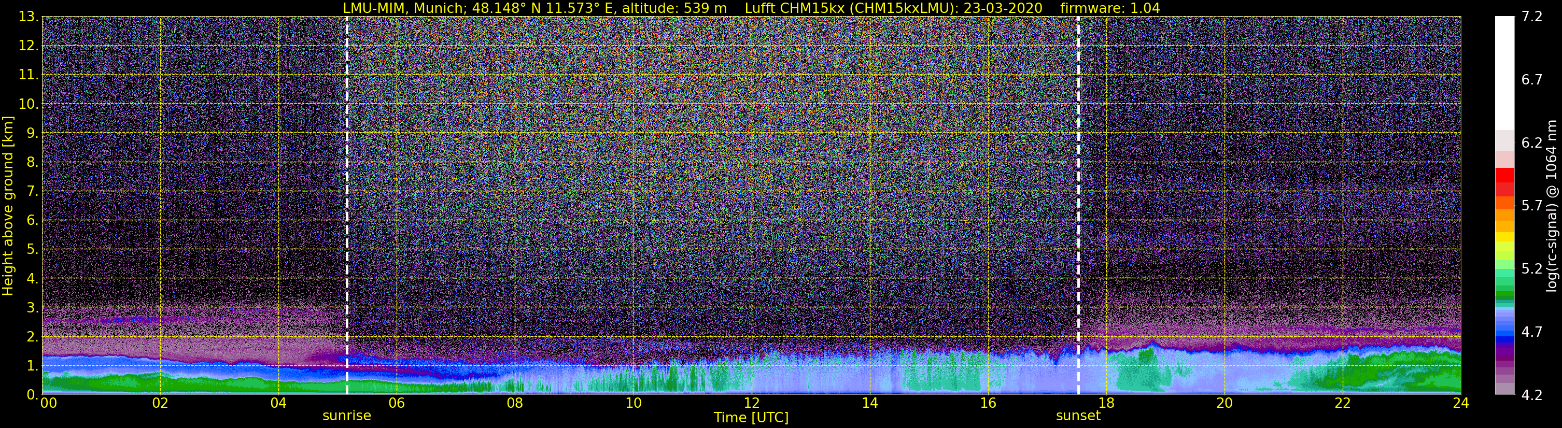Click the '22' time tick label
This screenshot has width=1562, height=428.
pos(1343,403)
